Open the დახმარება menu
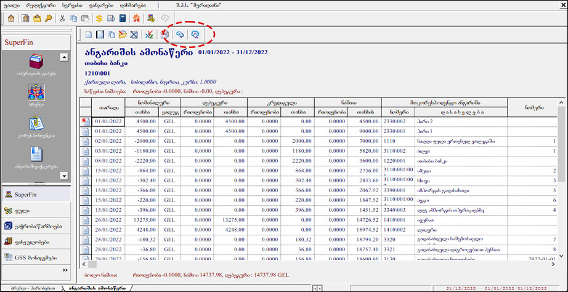Screen dimensions: 568x292 coord(133,6)
